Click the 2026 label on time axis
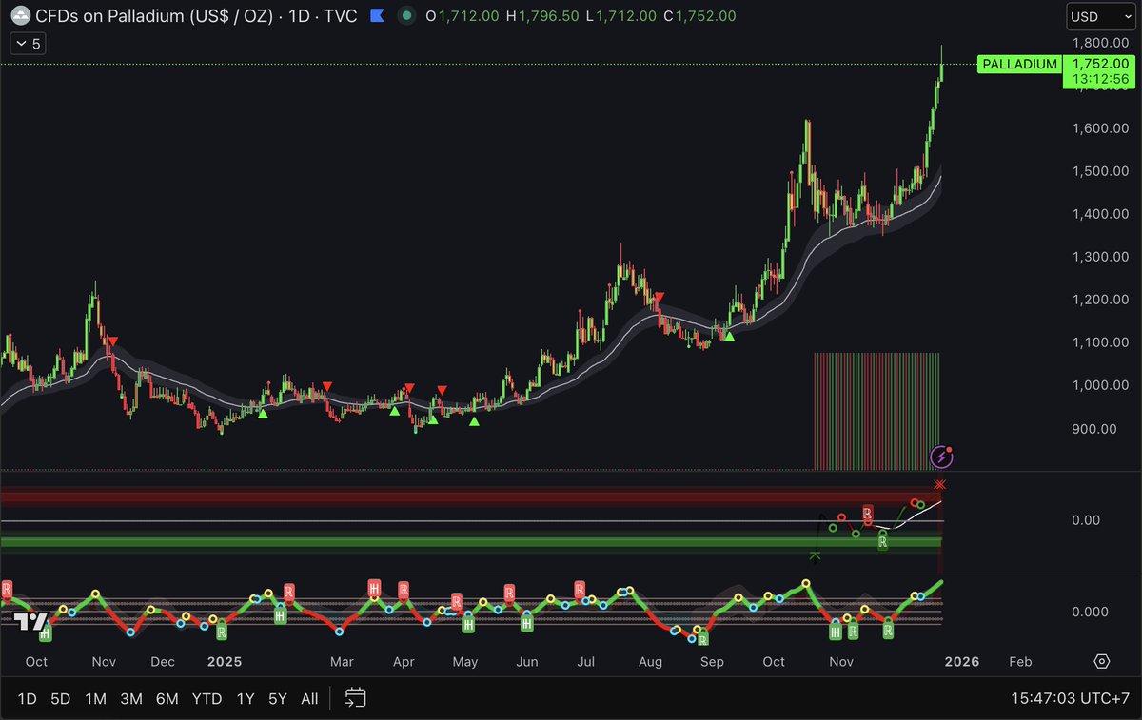 tap(962, 661)
